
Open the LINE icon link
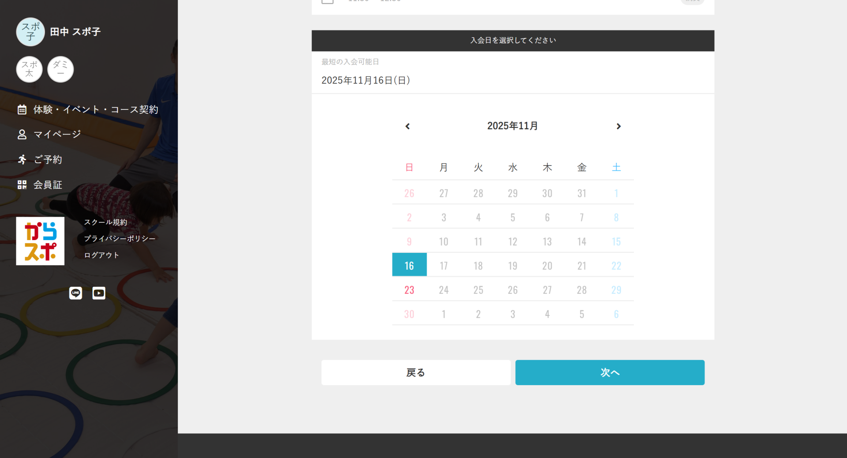tap(75, 293)
